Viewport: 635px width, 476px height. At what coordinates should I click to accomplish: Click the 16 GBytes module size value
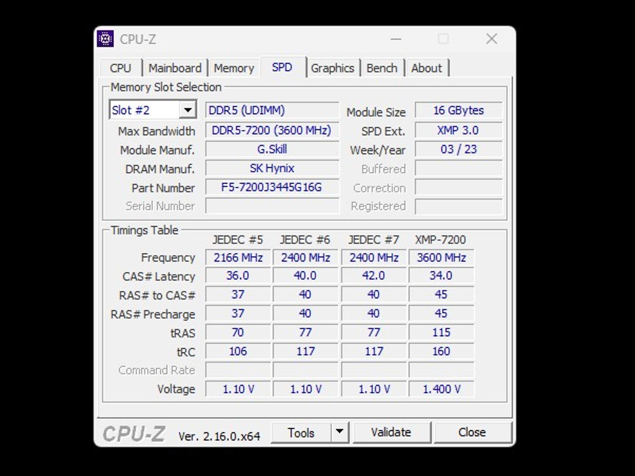tap(459, 110)
